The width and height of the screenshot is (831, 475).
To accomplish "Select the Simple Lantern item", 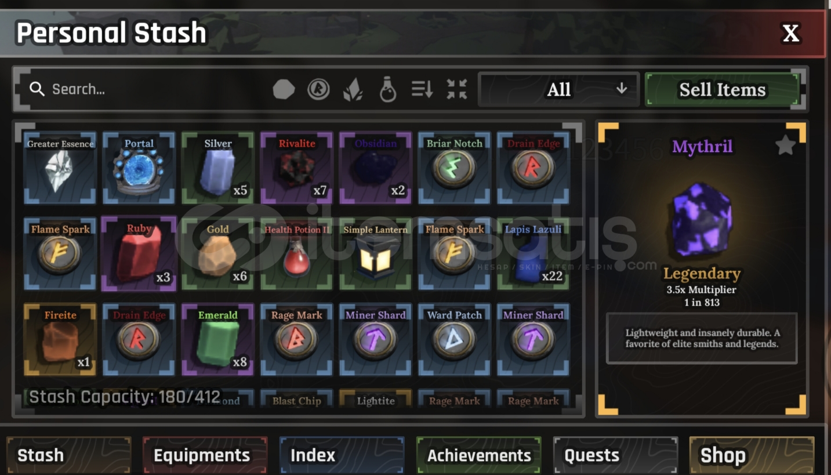I will click(x=376, y=254).
